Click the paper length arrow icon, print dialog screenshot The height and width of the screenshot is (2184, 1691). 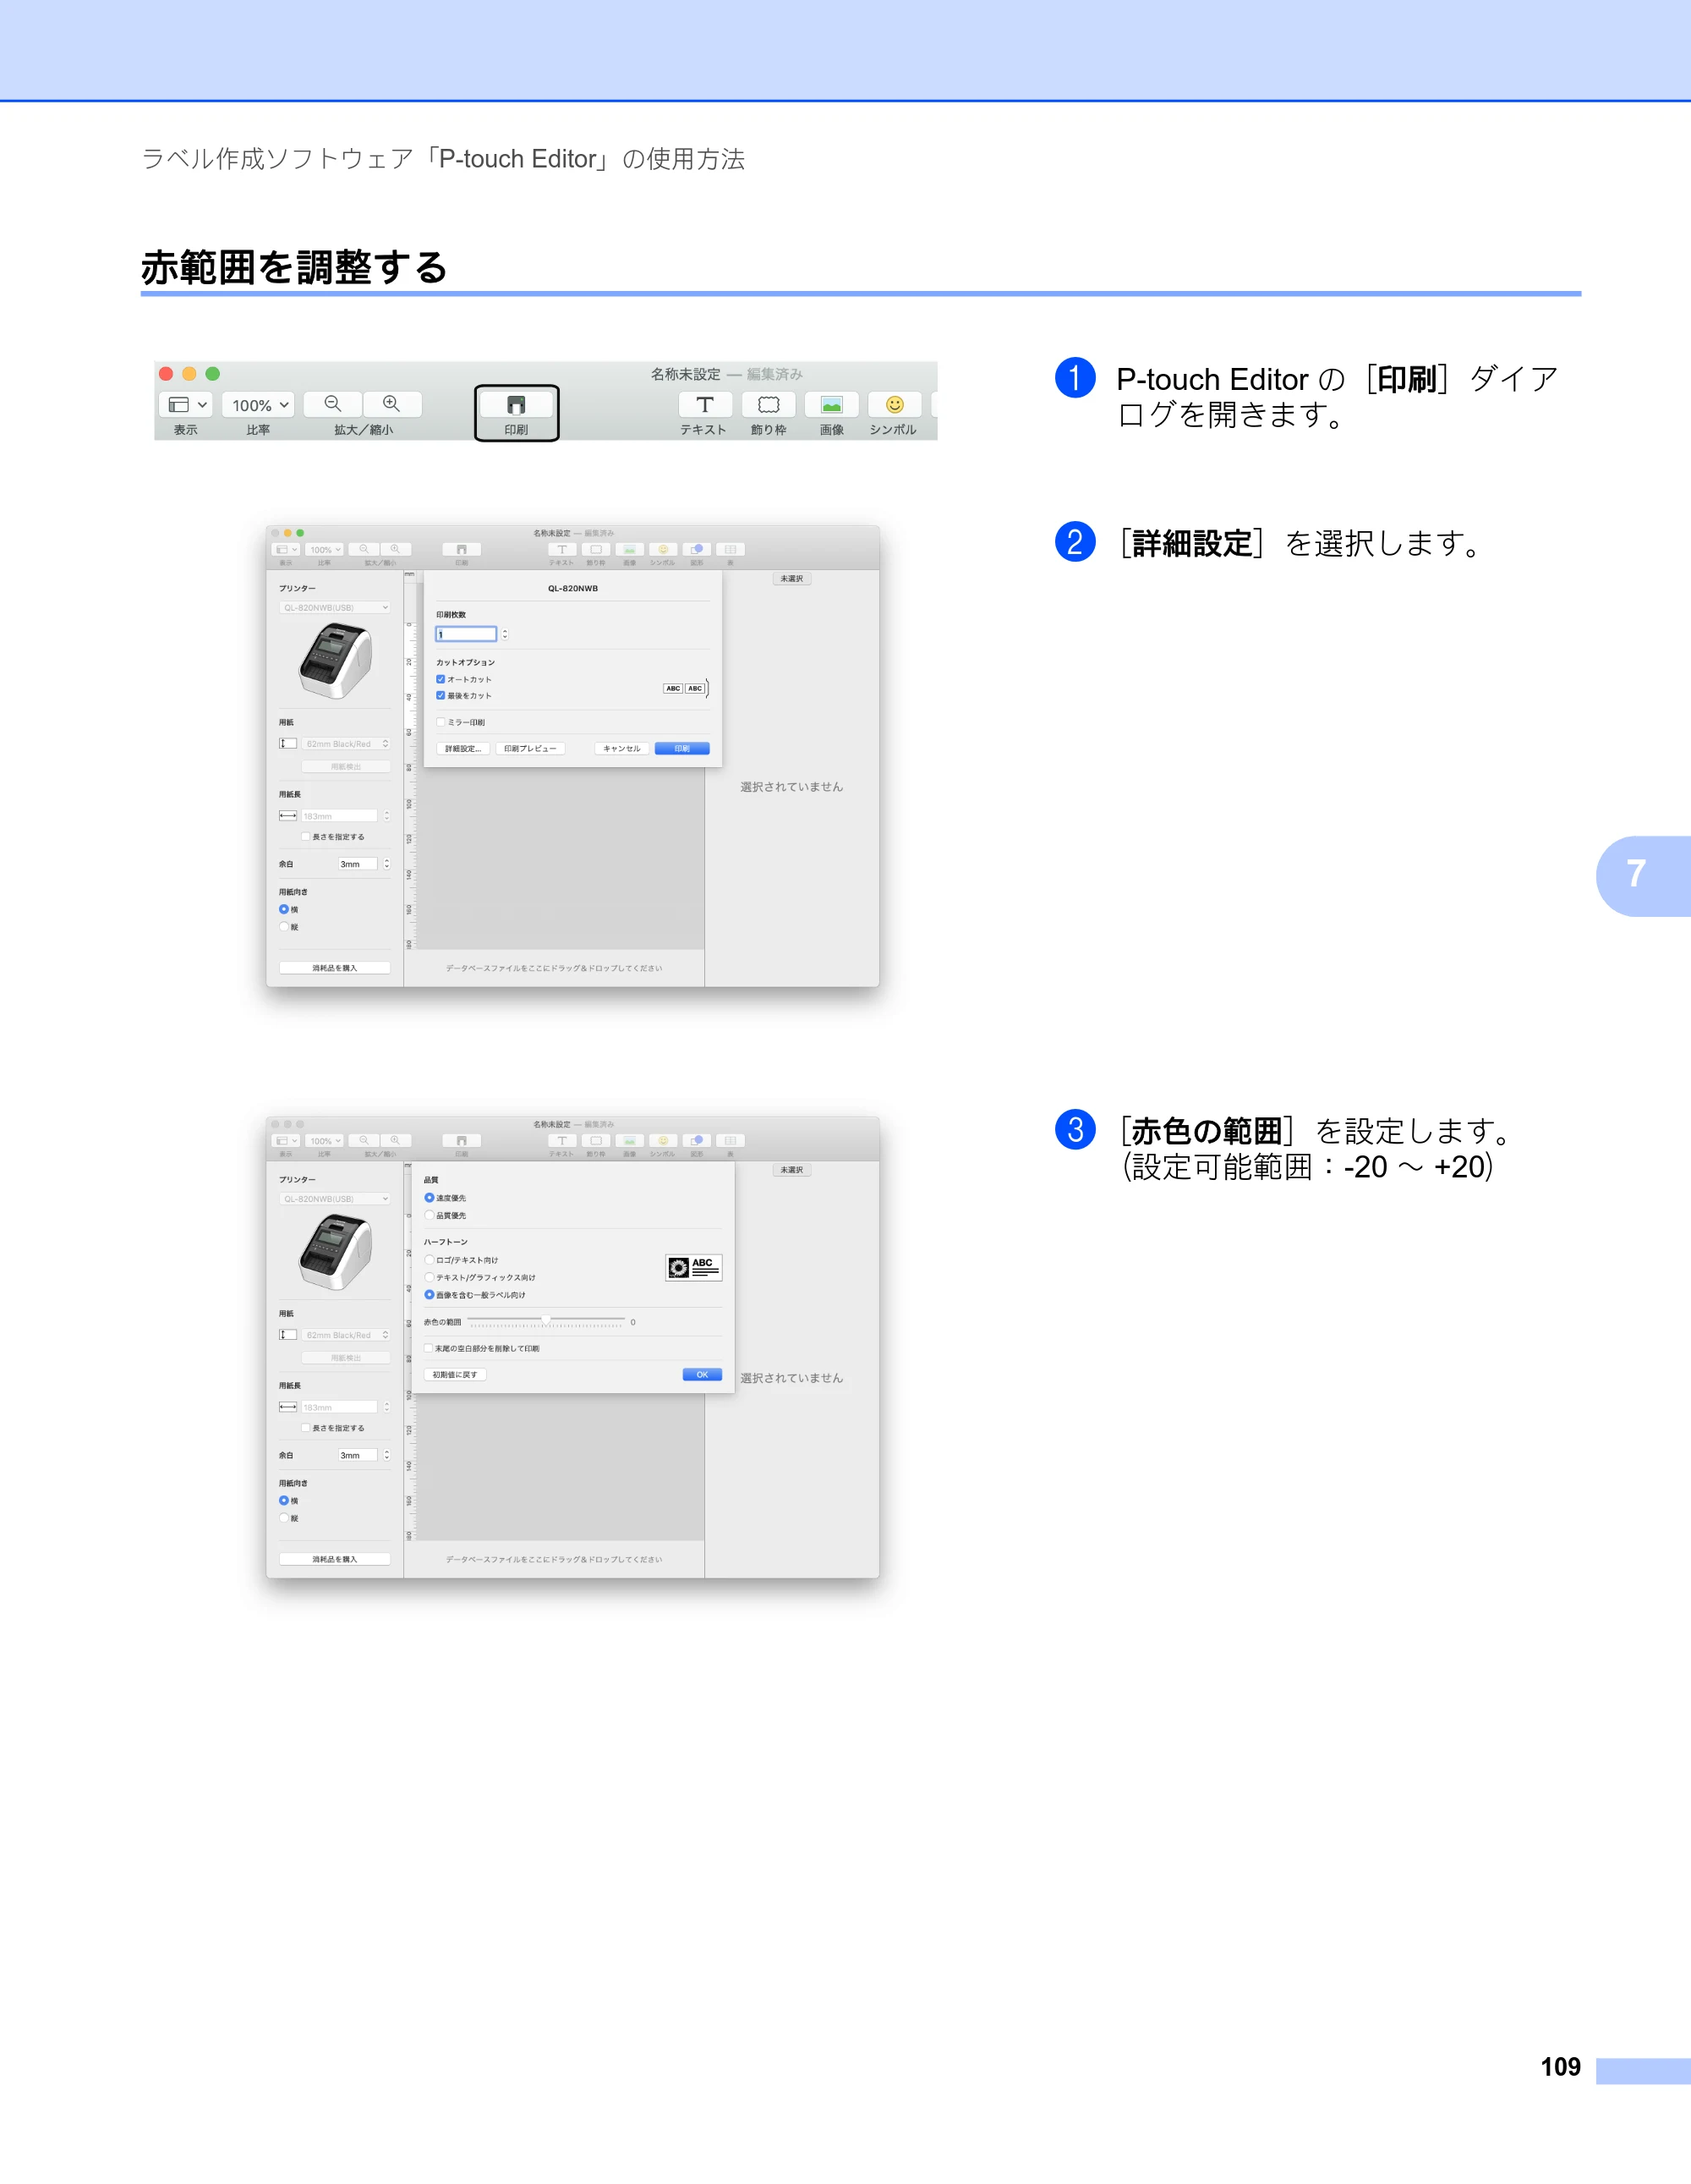coord(287,815)
